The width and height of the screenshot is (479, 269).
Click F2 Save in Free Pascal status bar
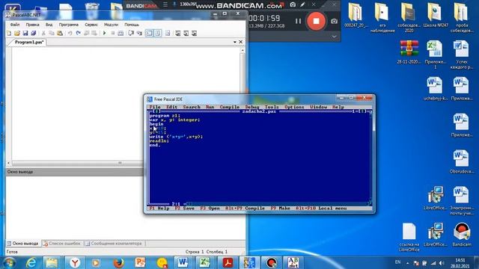click(185, 208)
